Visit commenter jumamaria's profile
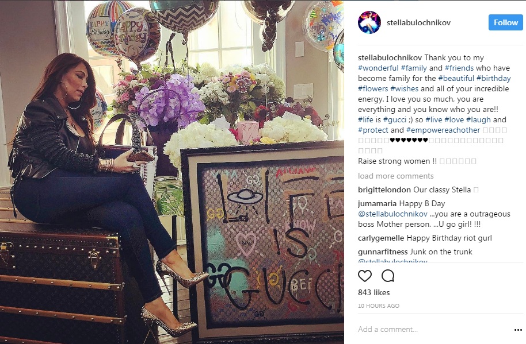 [x=378, y=203]
